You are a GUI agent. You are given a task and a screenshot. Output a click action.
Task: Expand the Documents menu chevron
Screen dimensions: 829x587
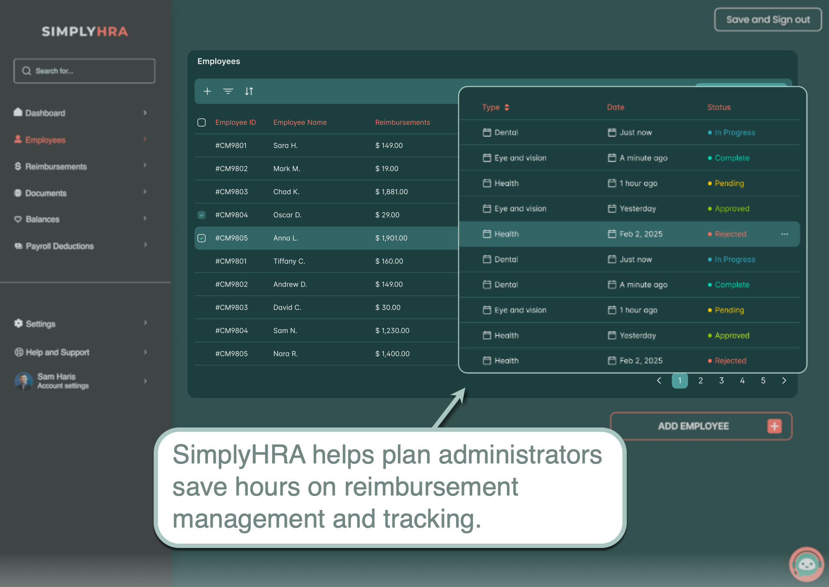point(145,192)
